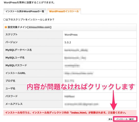Select the パスワード row label
Image resolution: width=139 pixels, height=122 pixels.
pos(11,96)
